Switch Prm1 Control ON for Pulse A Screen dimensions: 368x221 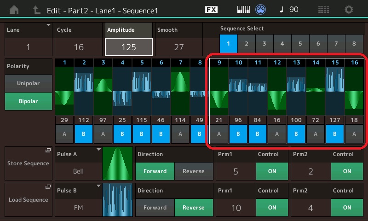272,170
